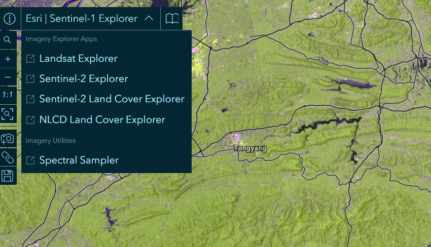Image resolution: width=431 pixels, height=247 pixels.
Task: Click external-link icon beside Spectral Sampler
Action: tap(30, 160)
